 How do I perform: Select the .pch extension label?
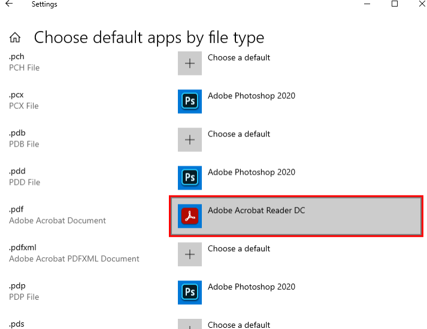[17, 57]
